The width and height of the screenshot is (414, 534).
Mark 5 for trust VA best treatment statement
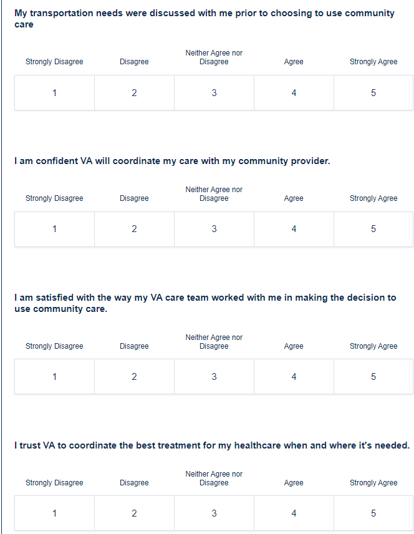tap(373, 513)
